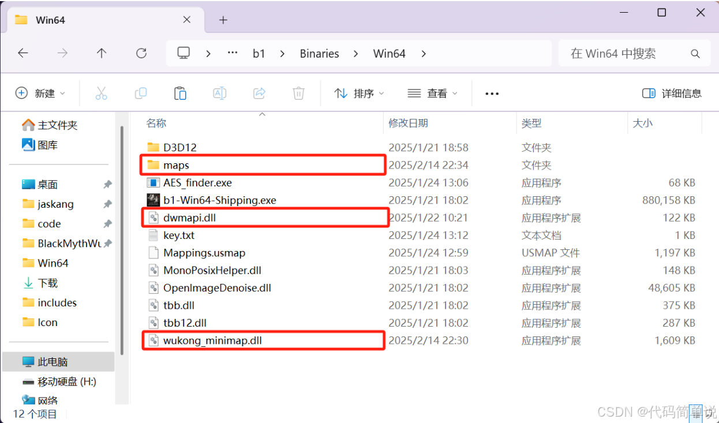Open 移动硬盘 (H:) drive in sidebar
The width and height of the screenshot is (719, 423).
pyautogui.click(x=61, y=381)
